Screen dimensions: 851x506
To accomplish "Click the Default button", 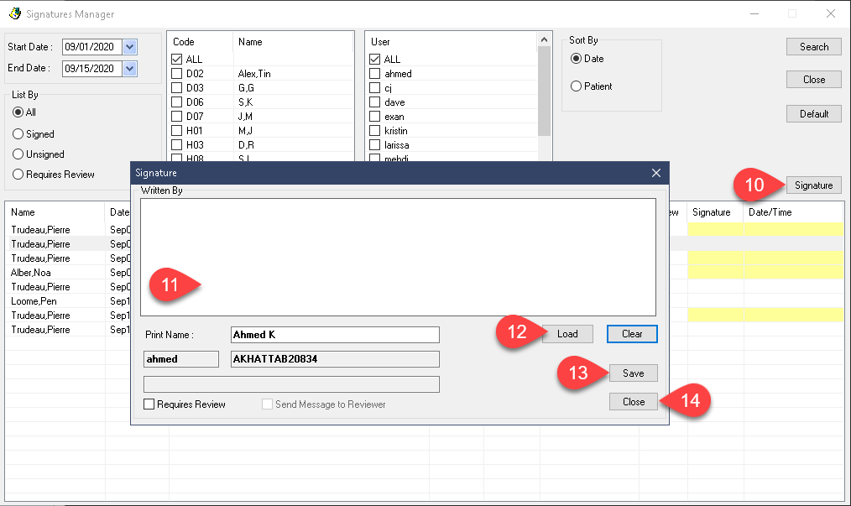I will tap(813, 113).
